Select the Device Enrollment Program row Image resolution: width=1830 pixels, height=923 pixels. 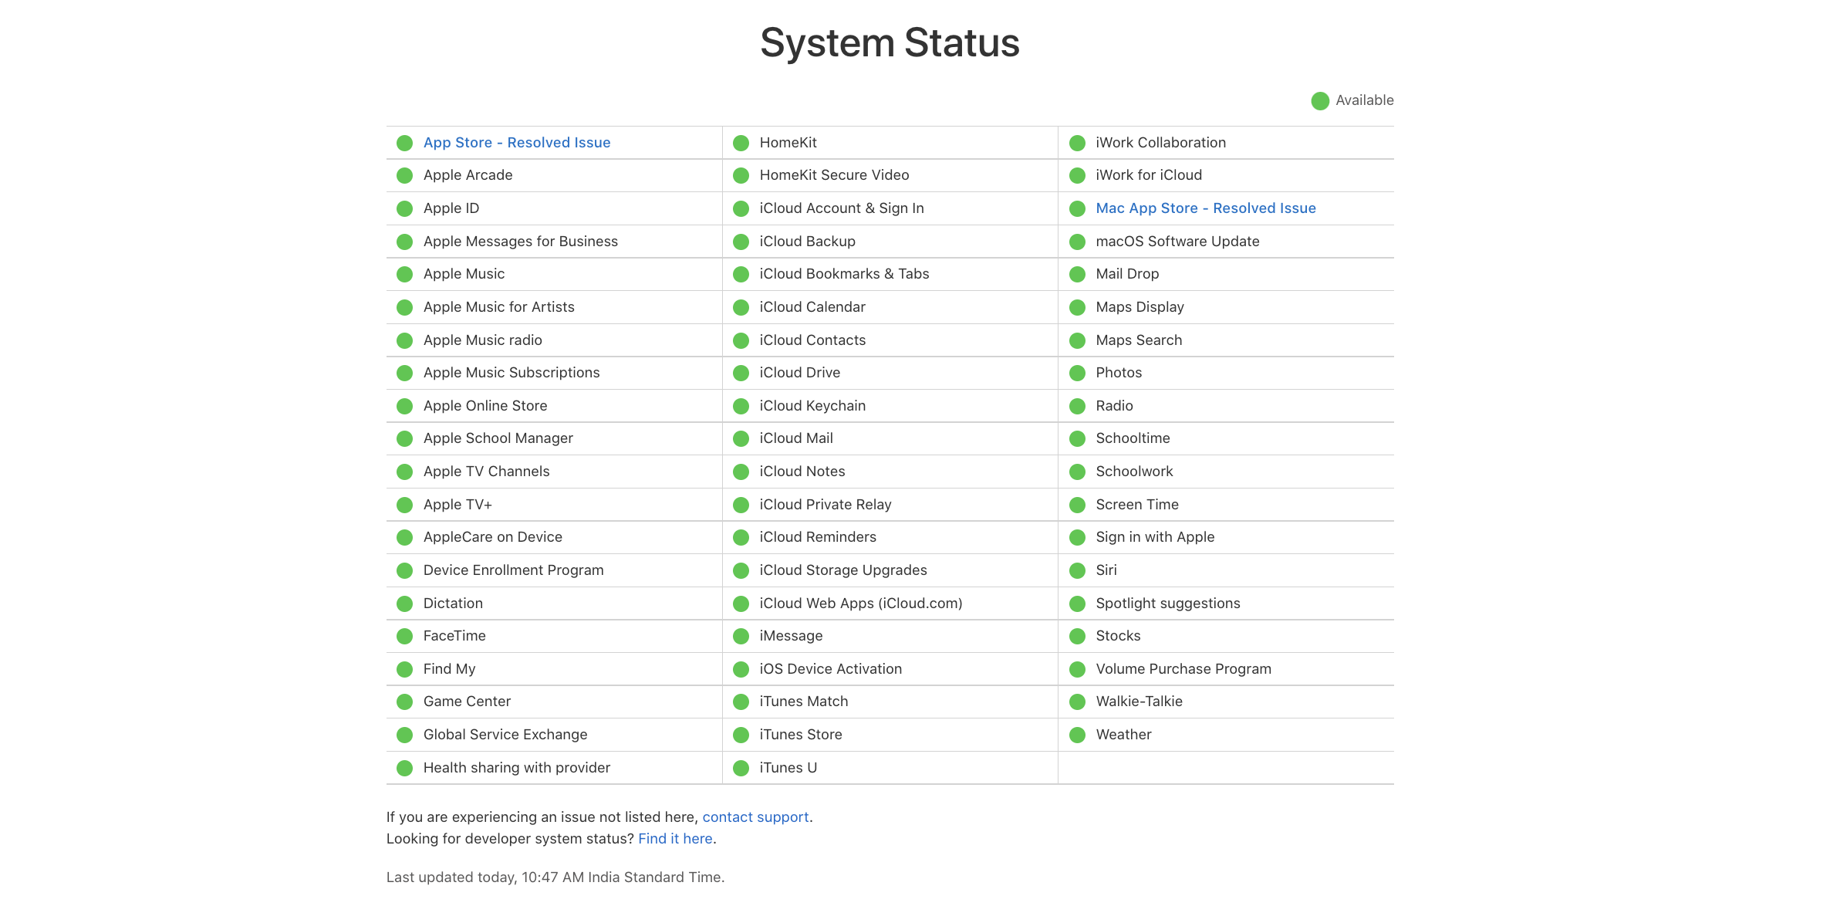513,570
